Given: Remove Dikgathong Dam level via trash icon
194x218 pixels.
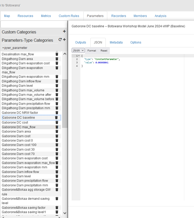Looking at the screenshot, I should coord(57,86).
